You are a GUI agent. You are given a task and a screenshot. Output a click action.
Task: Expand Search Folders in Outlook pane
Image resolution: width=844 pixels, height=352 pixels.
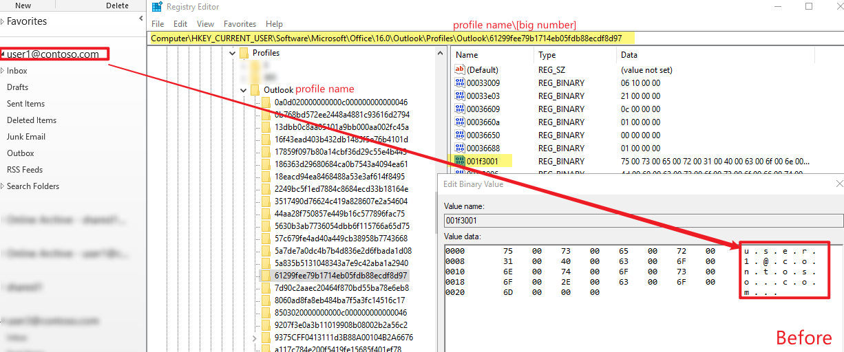(x=3, y=186)
